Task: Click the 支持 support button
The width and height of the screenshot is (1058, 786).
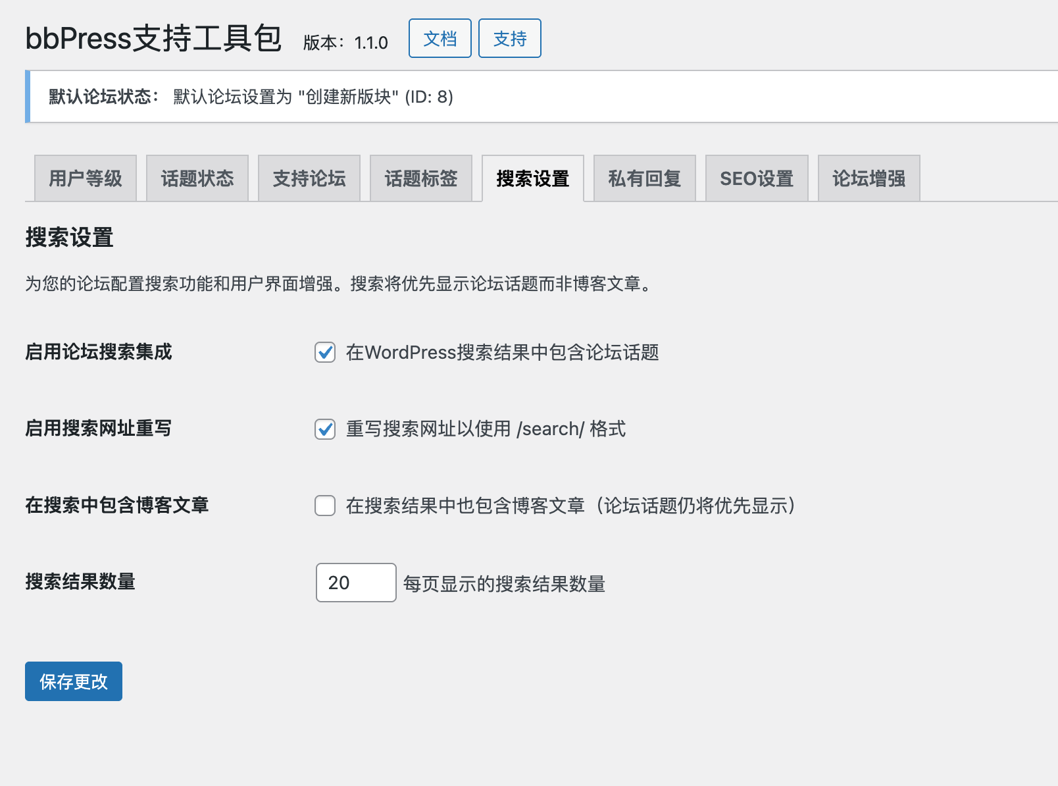Action: [x=510, y=38]
